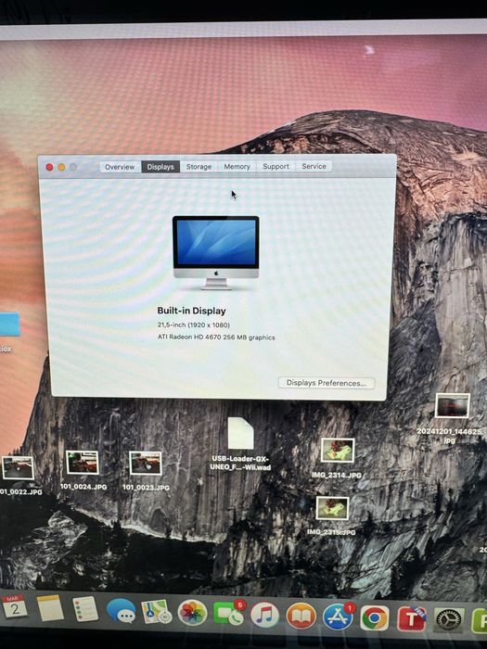Screen dimensions: 487x649
Task: Switch to the Overview tab
Action: [x=120, y=167]
